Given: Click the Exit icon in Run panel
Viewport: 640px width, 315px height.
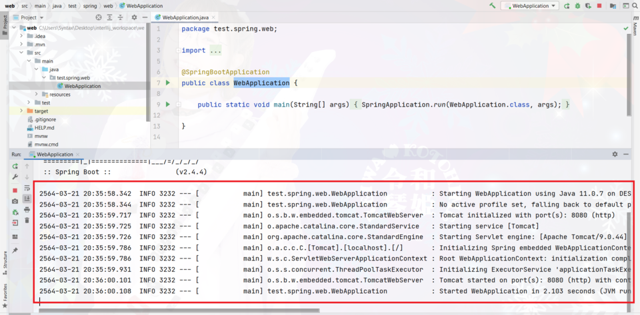Looking at the screenshot, I should 15,223.
